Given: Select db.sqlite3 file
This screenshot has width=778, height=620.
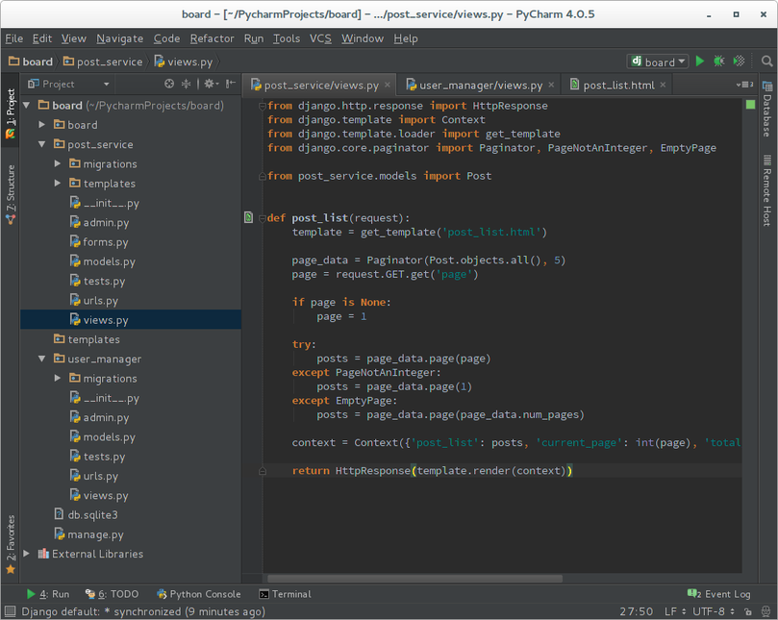Looking at the screenshot, I should pos(86,515).
